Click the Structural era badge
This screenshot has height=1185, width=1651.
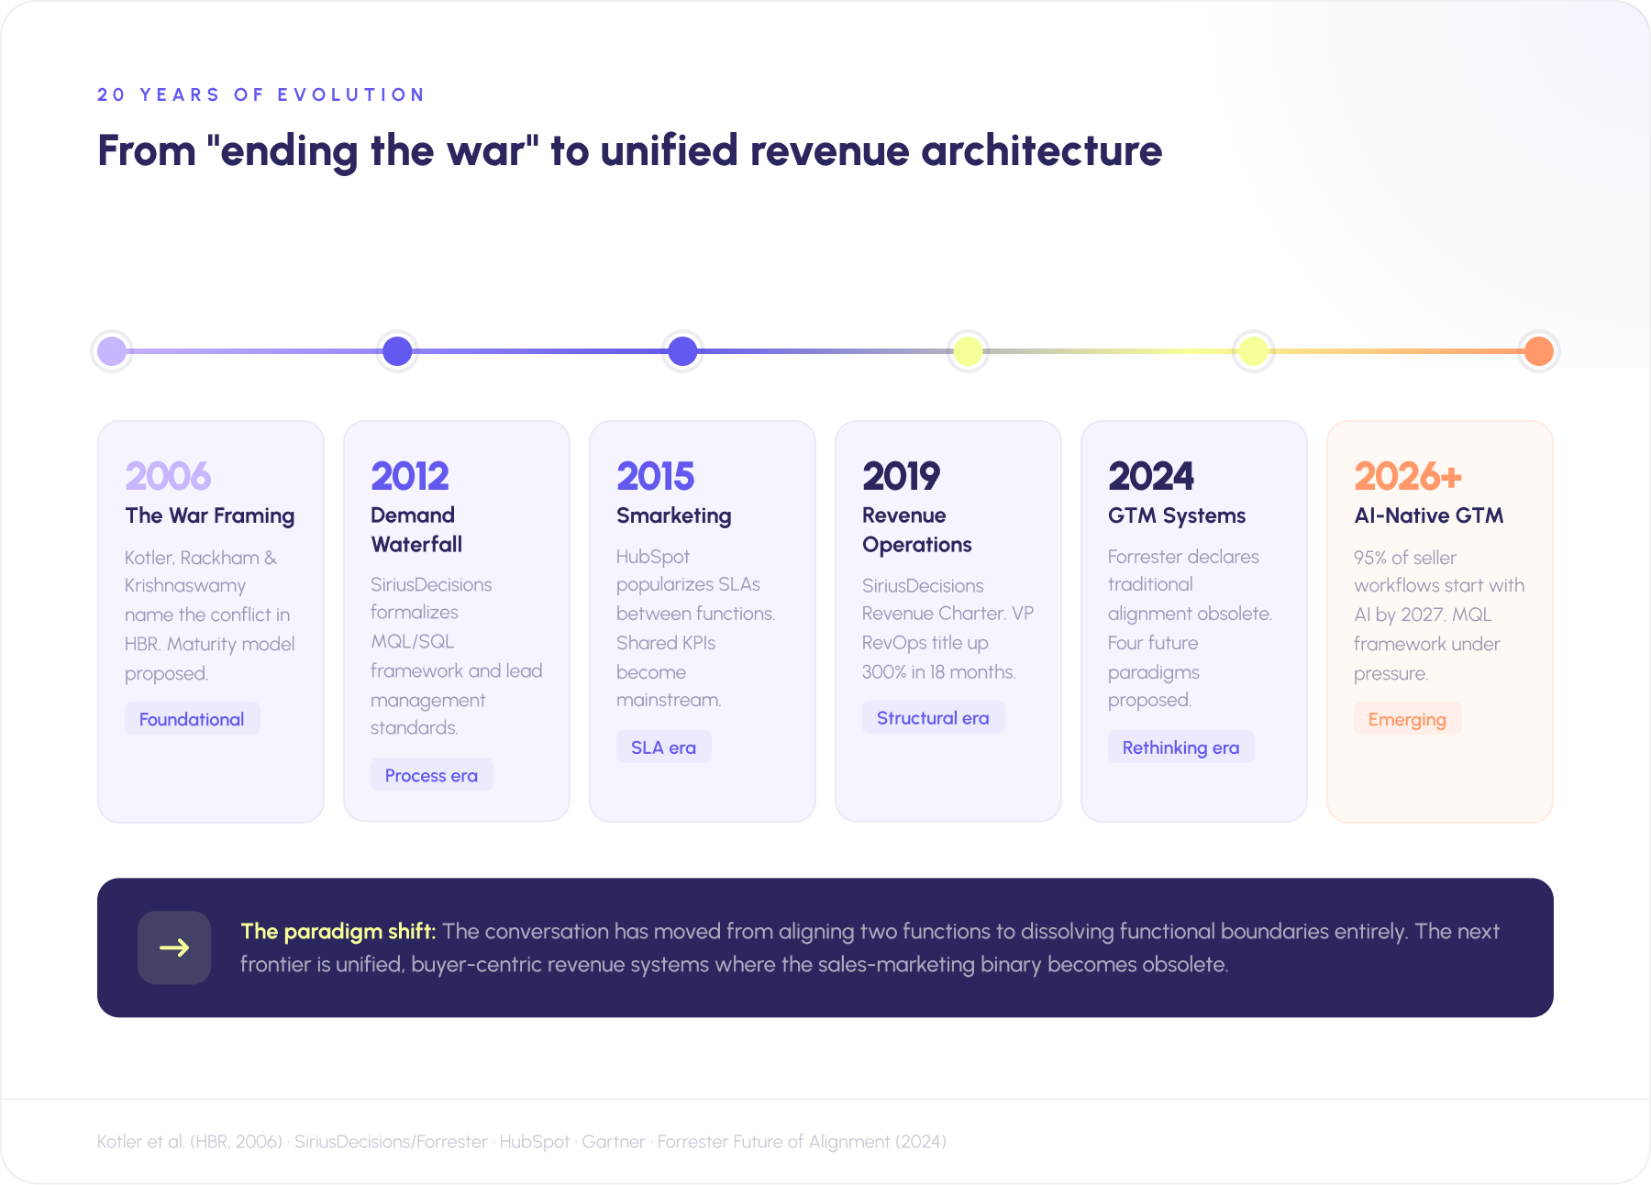pyautogui.click(x=933, y=717)
